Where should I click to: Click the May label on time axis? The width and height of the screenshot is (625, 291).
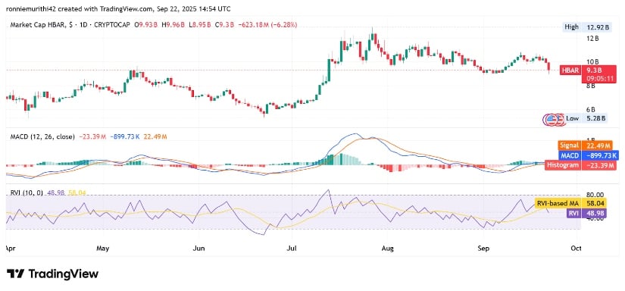(103, 249)
